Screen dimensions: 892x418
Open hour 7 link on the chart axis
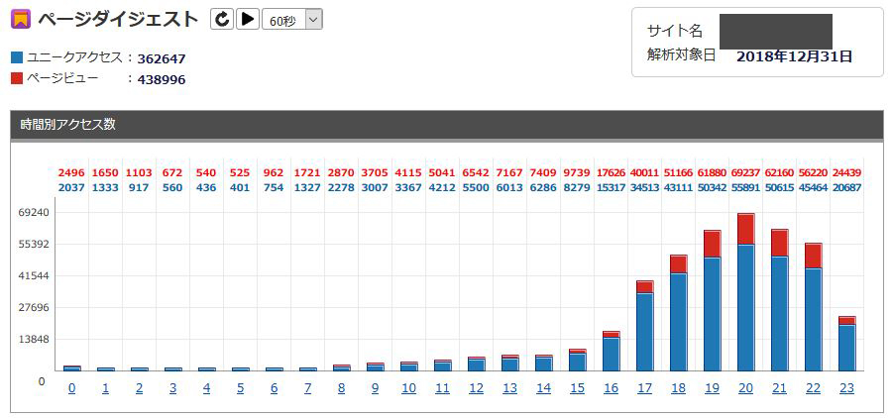pyautogui.click(x=308, y=388)
